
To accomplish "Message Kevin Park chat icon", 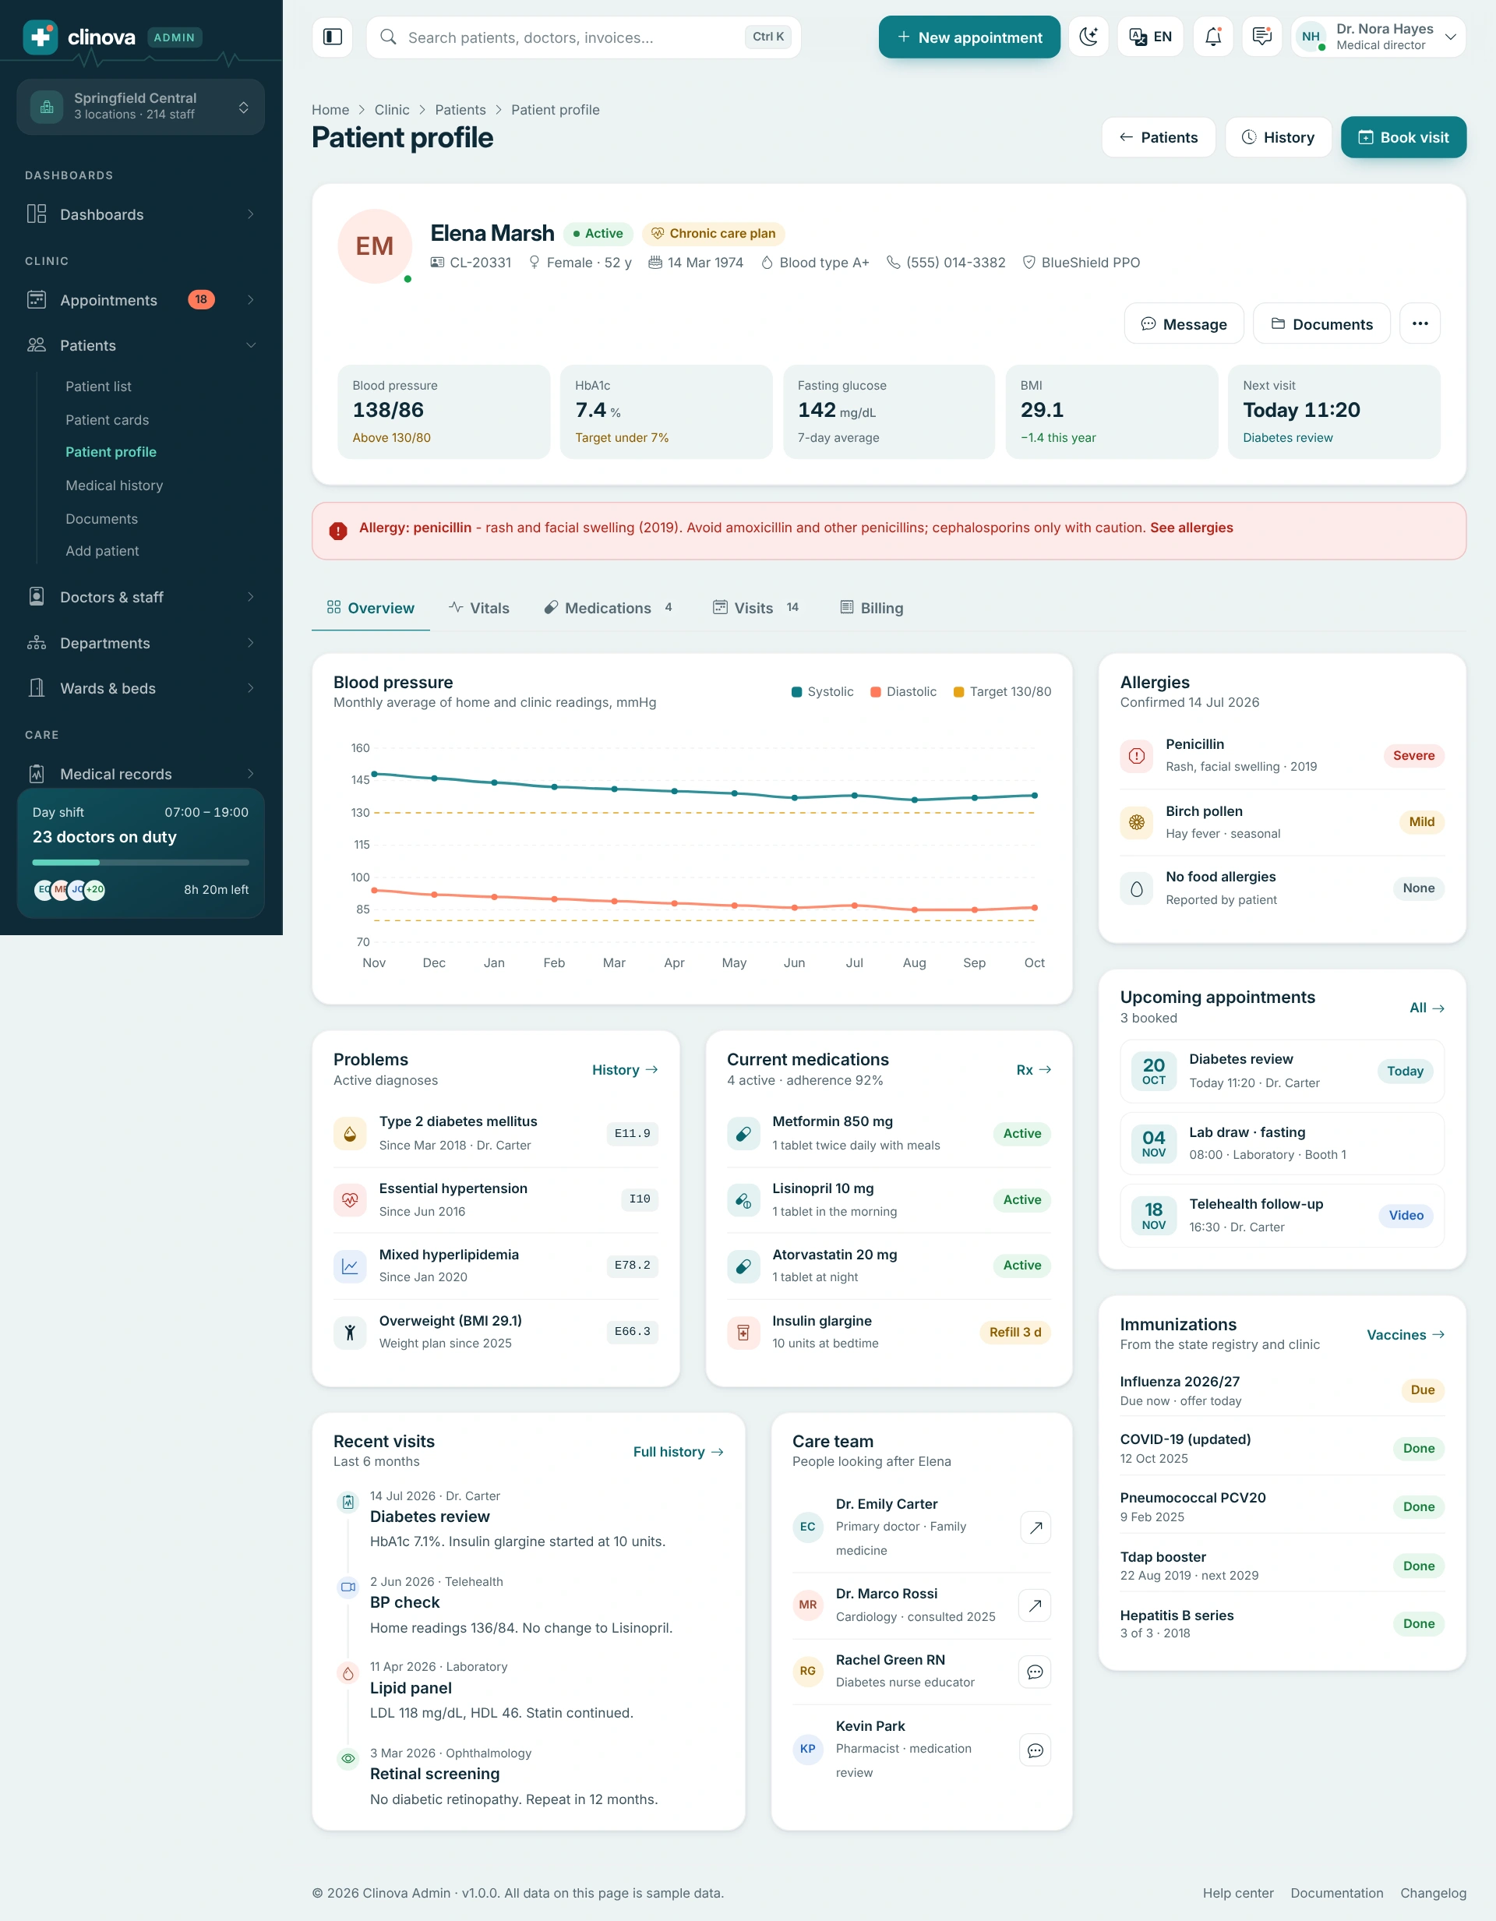I will pos(1036,1750).
